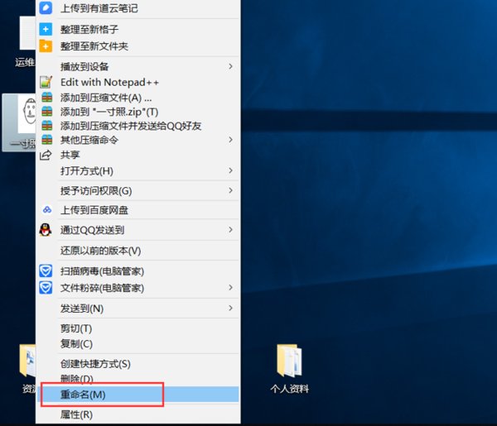Click the Youdao cloud note icon
This screenshot has width=497, height=426.
pyautogui.click(x=46, y=7)
